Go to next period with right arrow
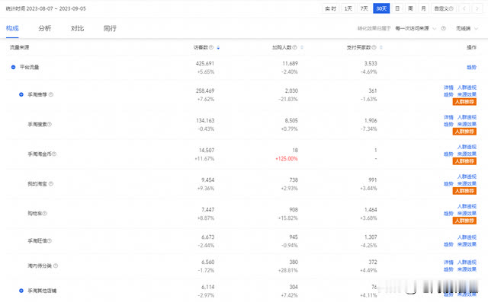 pos(477,8)
